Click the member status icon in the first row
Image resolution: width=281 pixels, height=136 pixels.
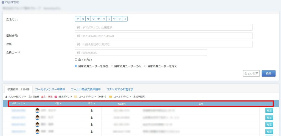(92, 111)
